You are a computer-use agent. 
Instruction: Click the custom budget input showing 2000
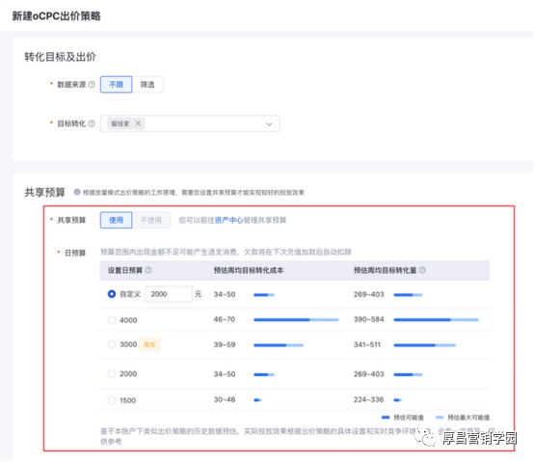pos(169,294)
